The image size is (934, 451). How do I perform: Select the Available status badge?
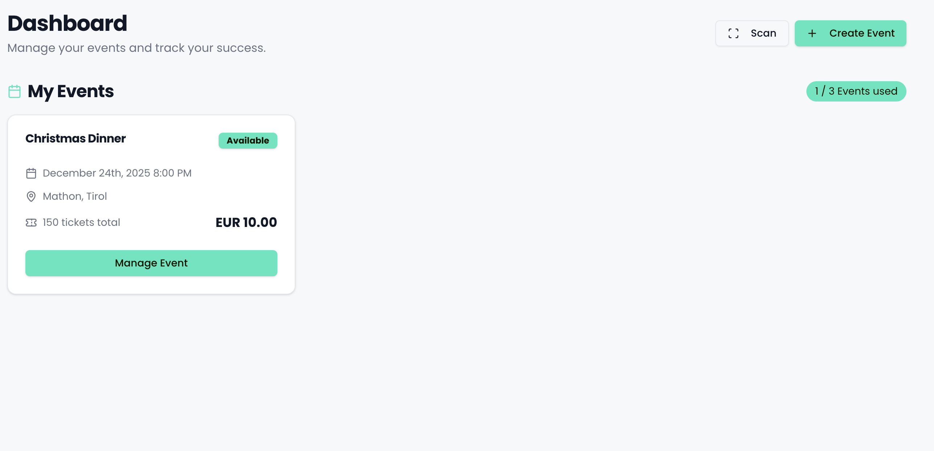(x=248, y=140)
